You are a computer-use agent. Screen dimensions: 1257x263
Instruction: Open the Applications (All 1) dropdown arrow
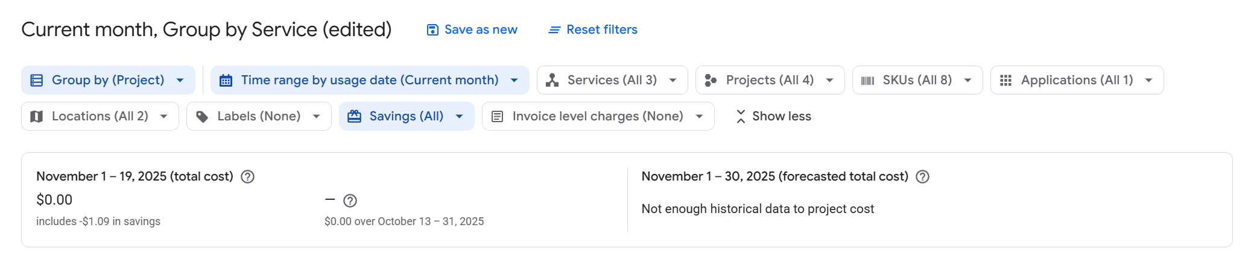click(x=1148, y=80)
